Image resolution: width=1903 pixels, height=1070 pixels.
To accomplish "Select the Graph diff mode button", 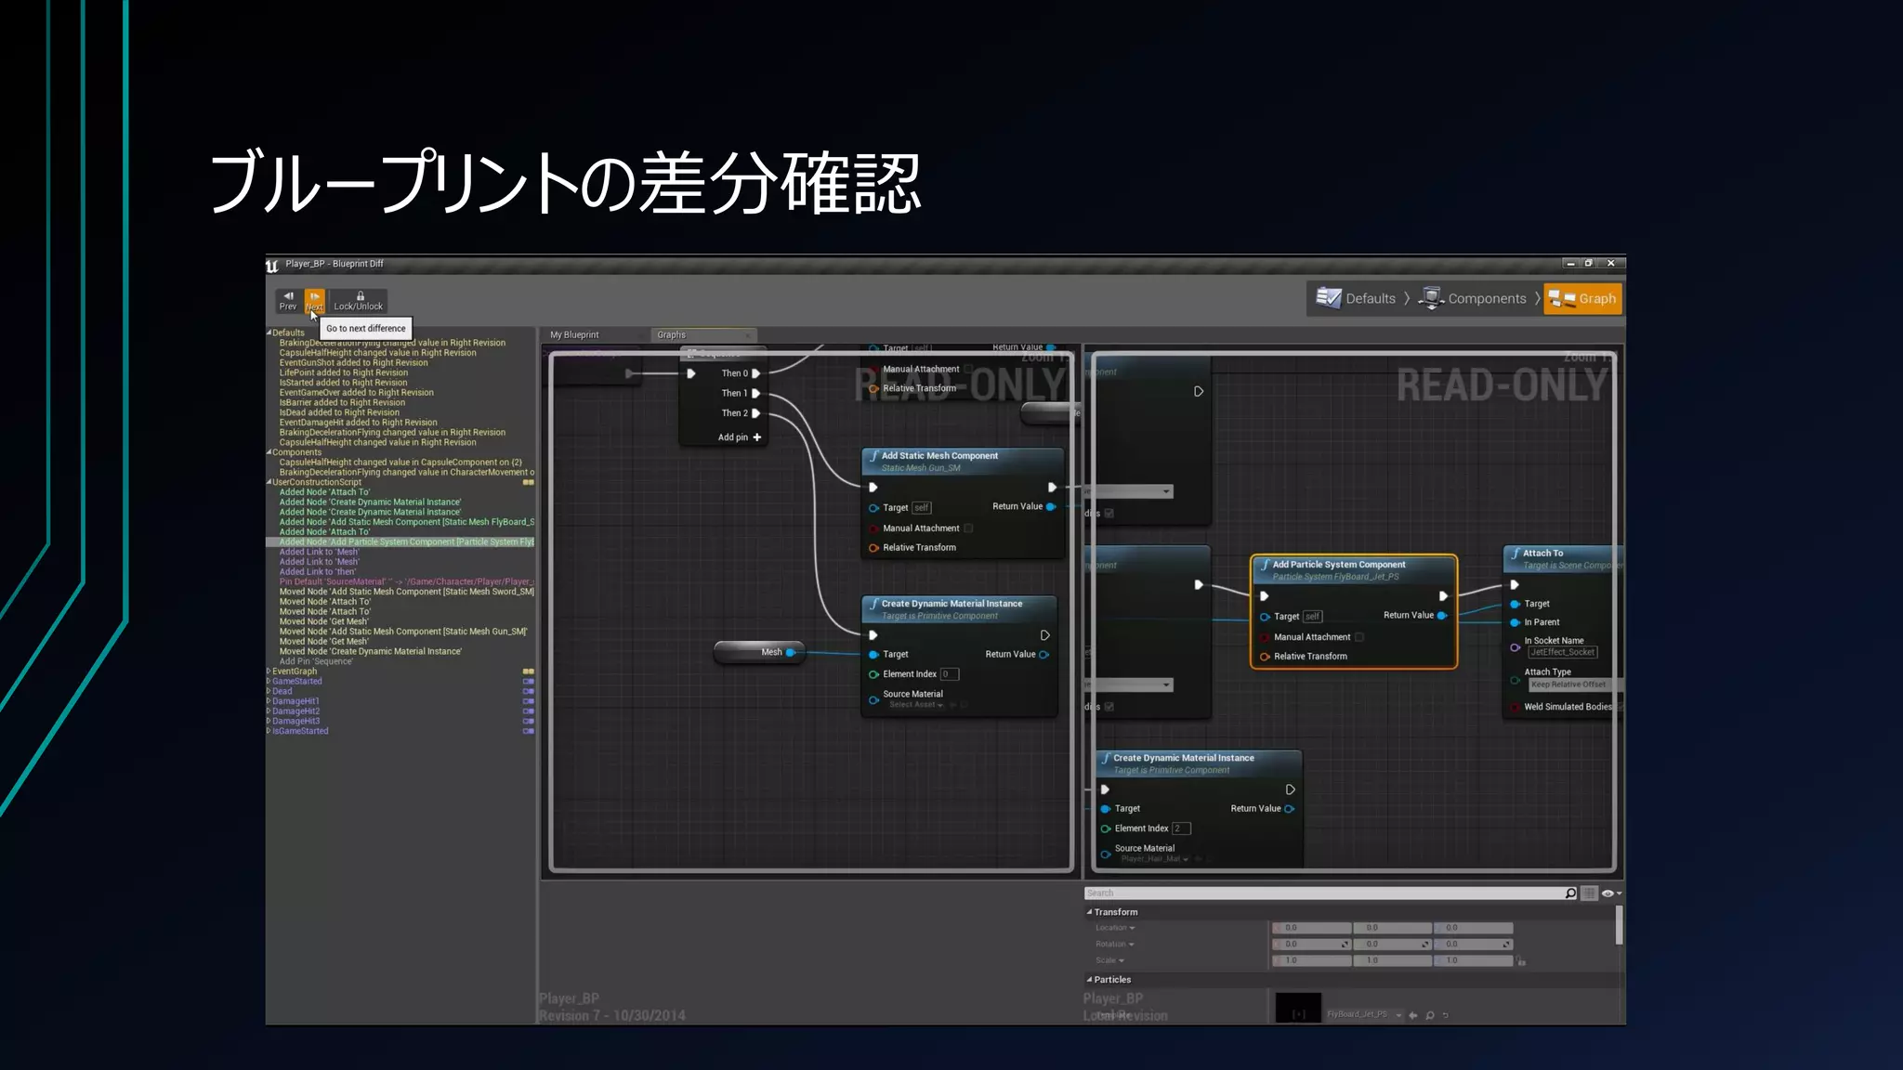I will pos(1583,298).
